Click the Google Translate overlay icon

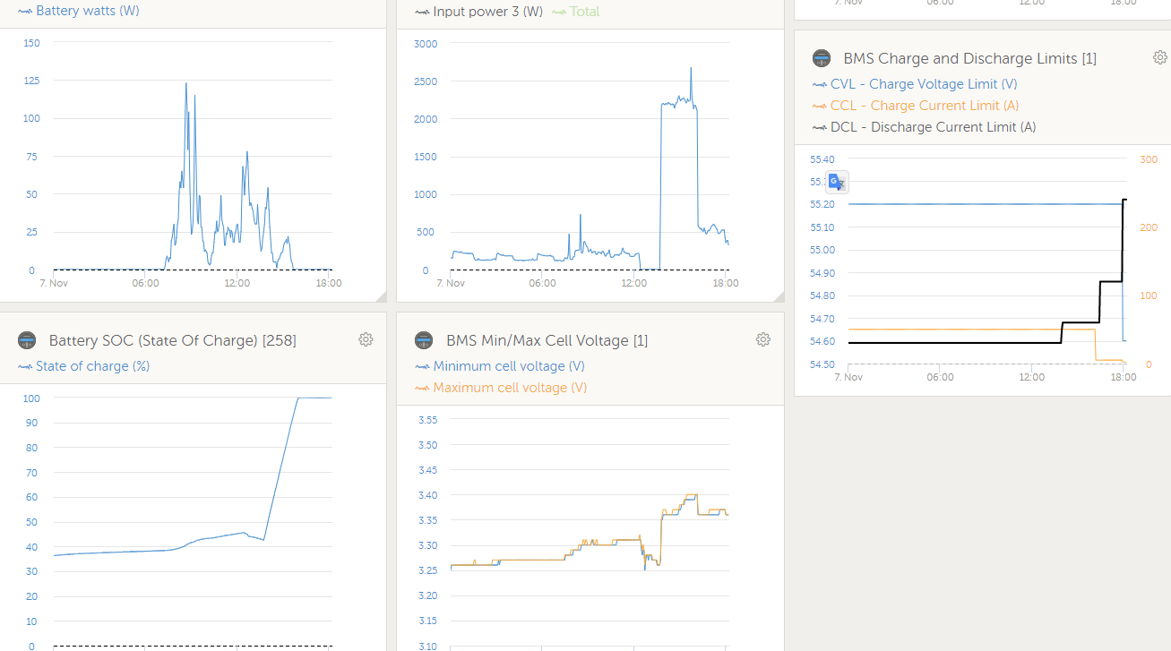(836, 182)
